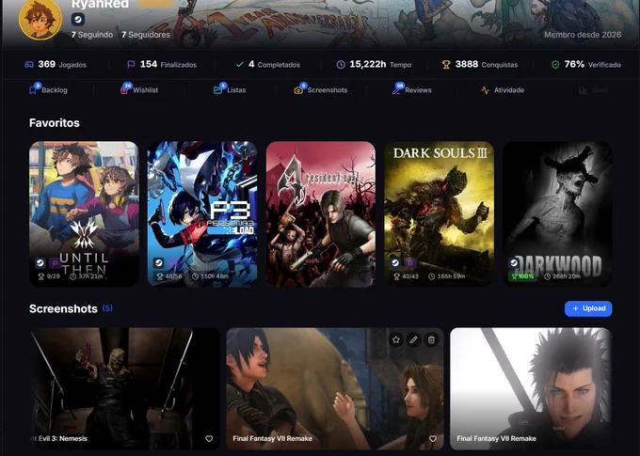Click the star icon on the middle Final Fantasy VII screenshot
640x456 pixels.
click(396, 339)
